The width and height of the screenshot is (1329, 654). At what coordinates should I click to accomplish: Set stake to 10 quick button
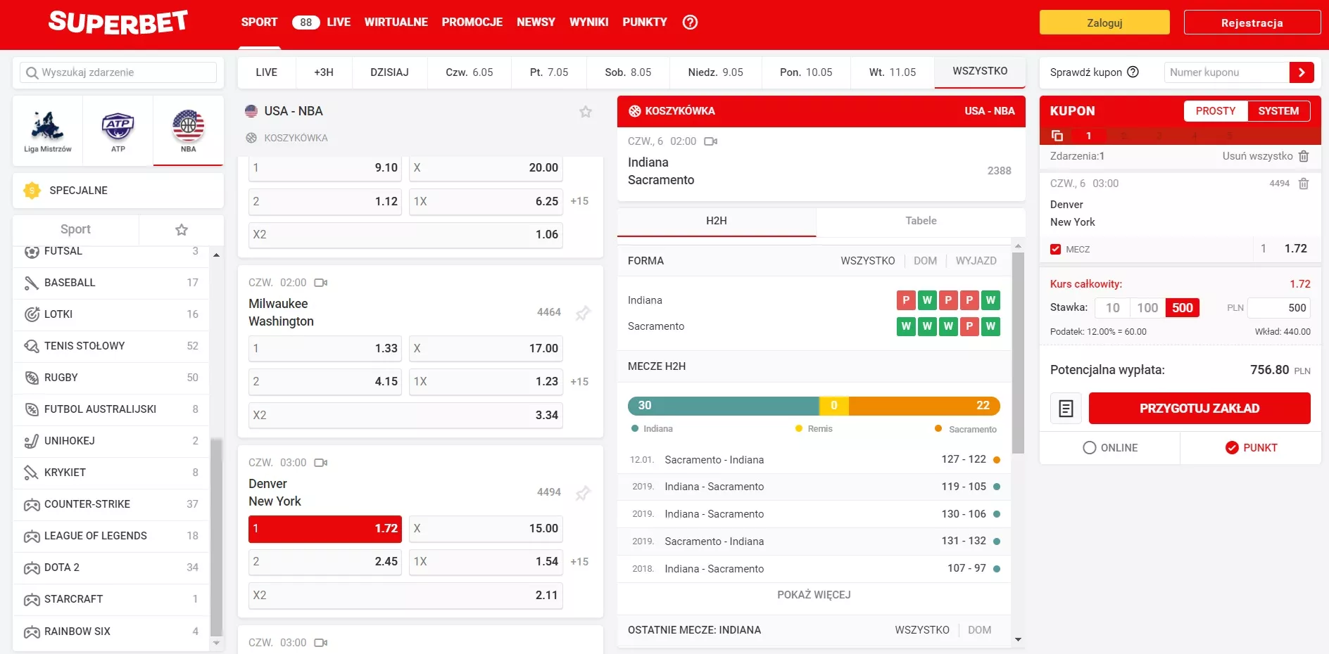pos(1112,308)
